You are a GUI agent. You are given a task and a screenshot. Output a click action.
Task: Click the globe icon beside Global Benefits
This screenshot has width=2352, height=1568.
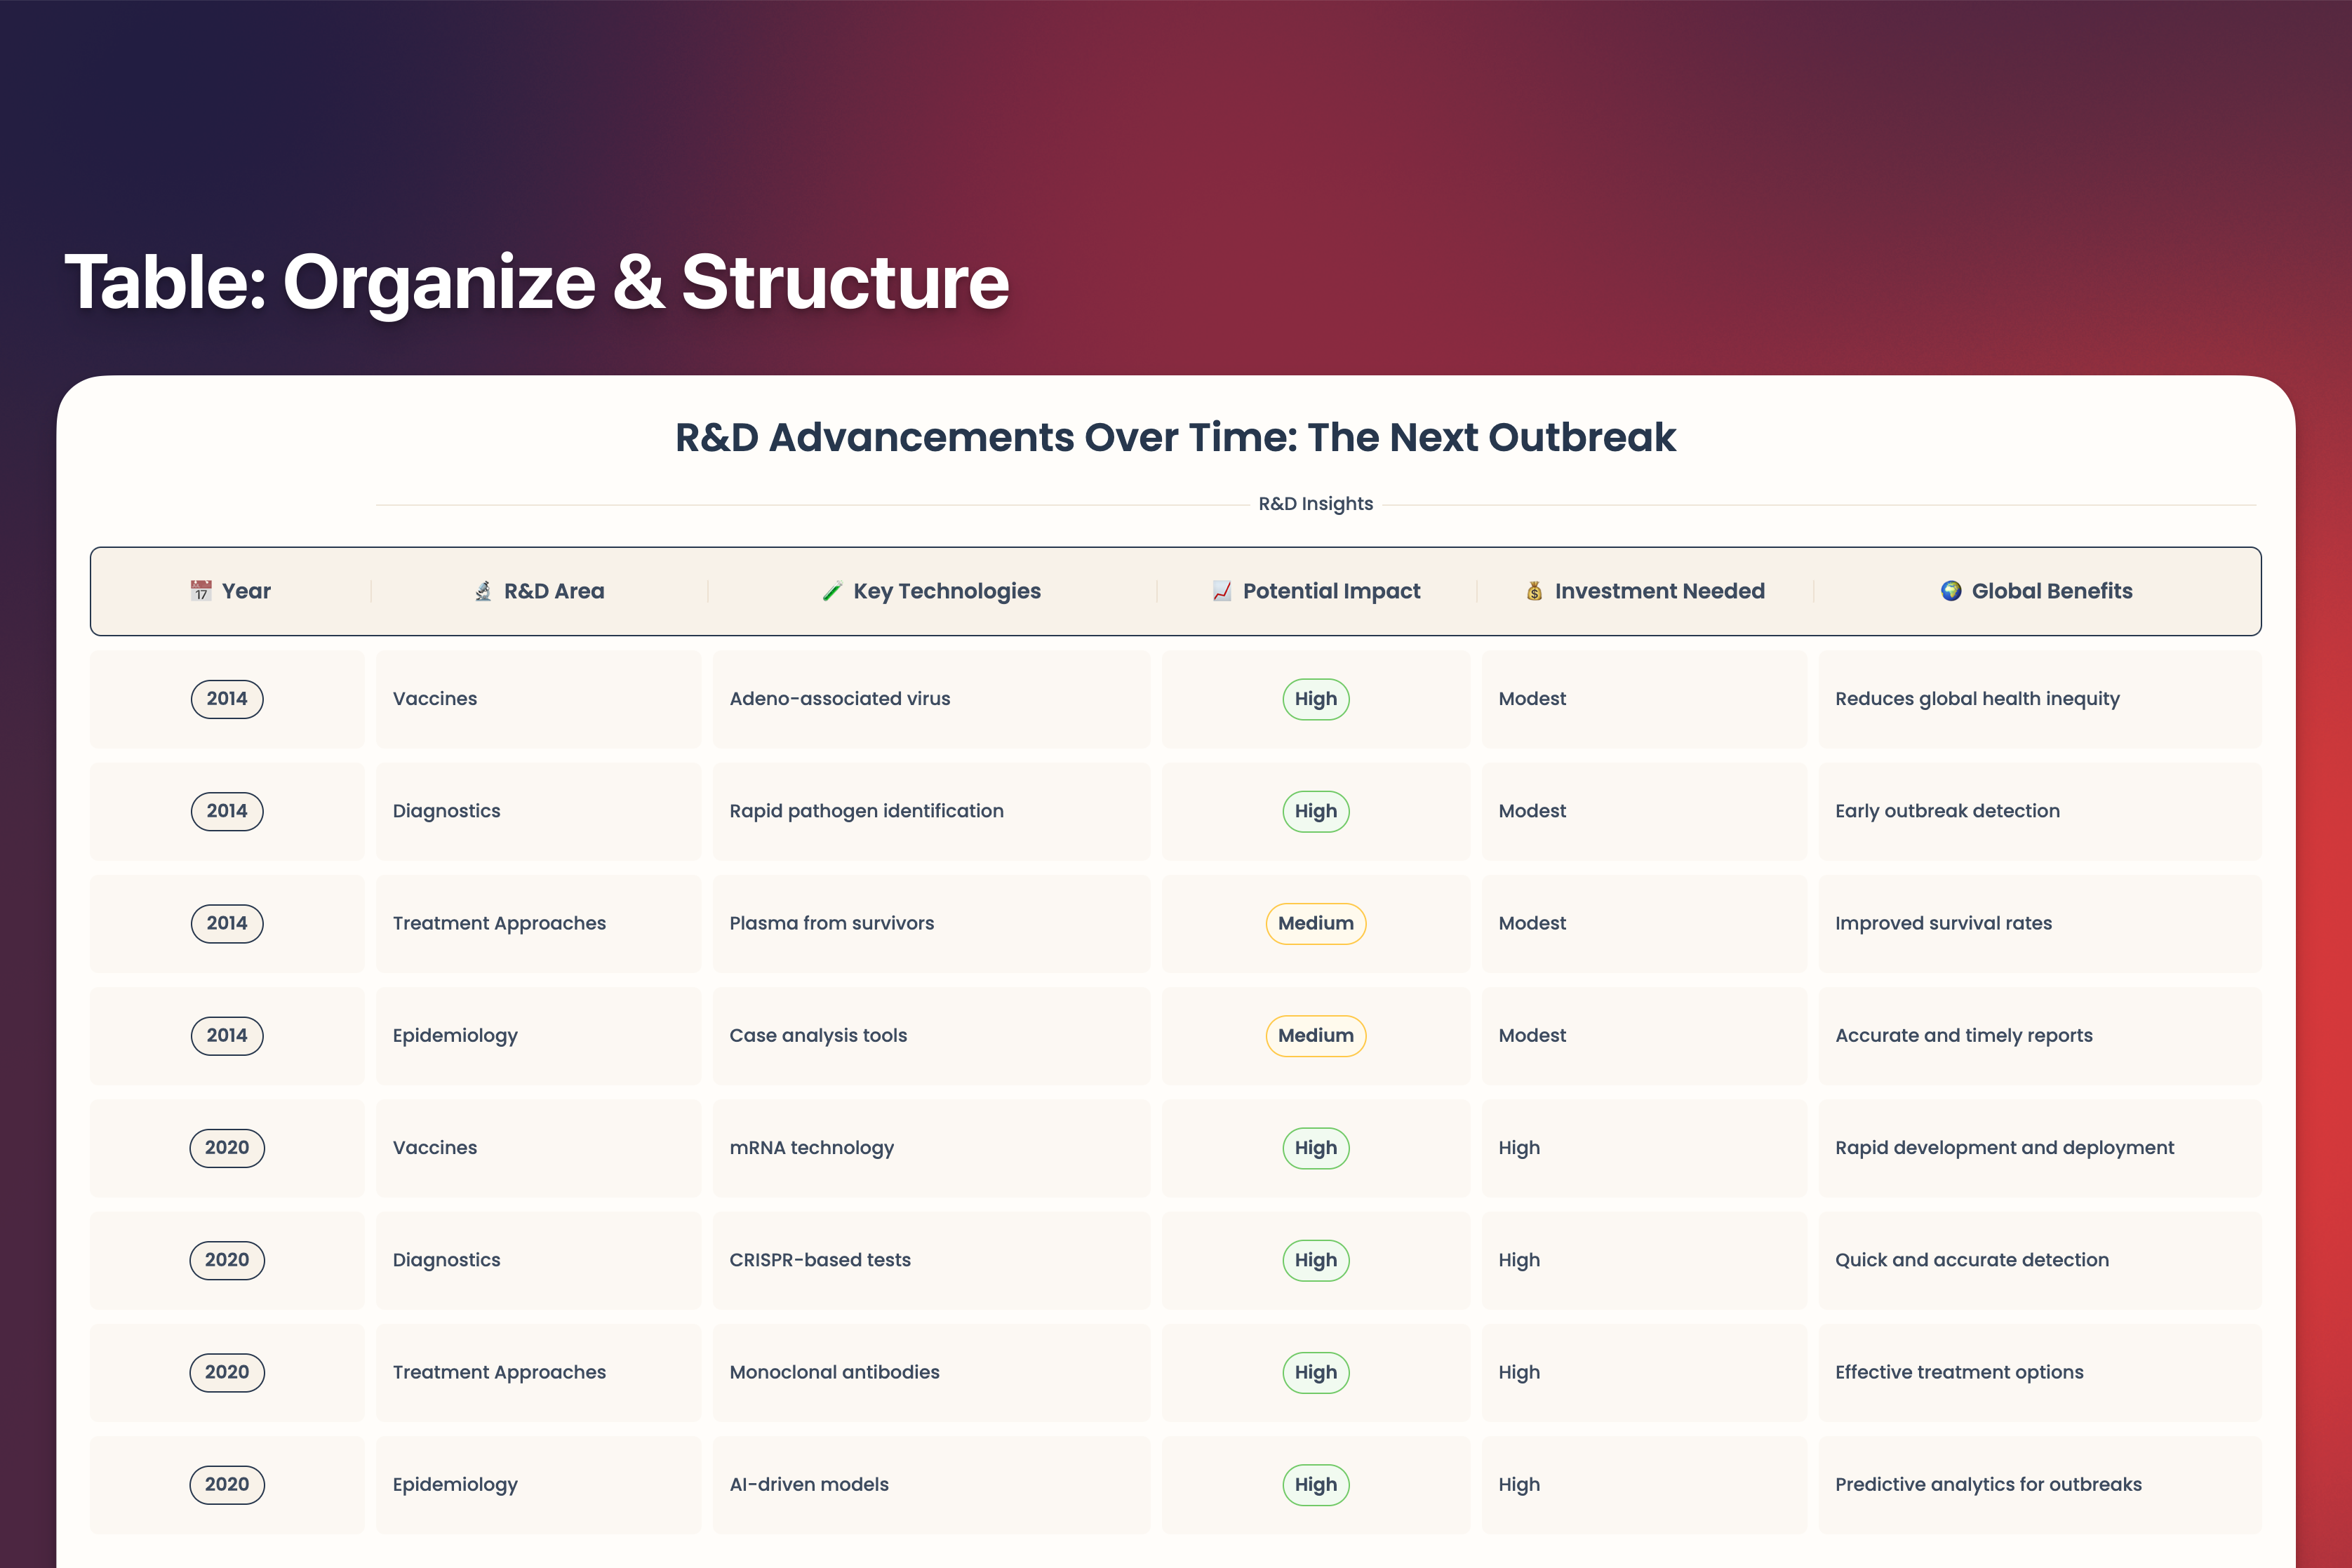pyautogui.click(x=1951, y=591)
